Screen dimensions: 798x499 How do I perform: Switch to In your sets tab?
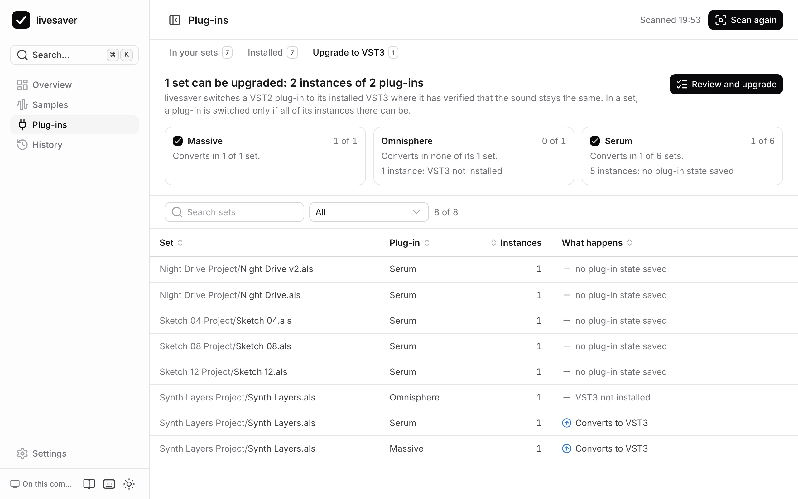(x=200, y=52)
